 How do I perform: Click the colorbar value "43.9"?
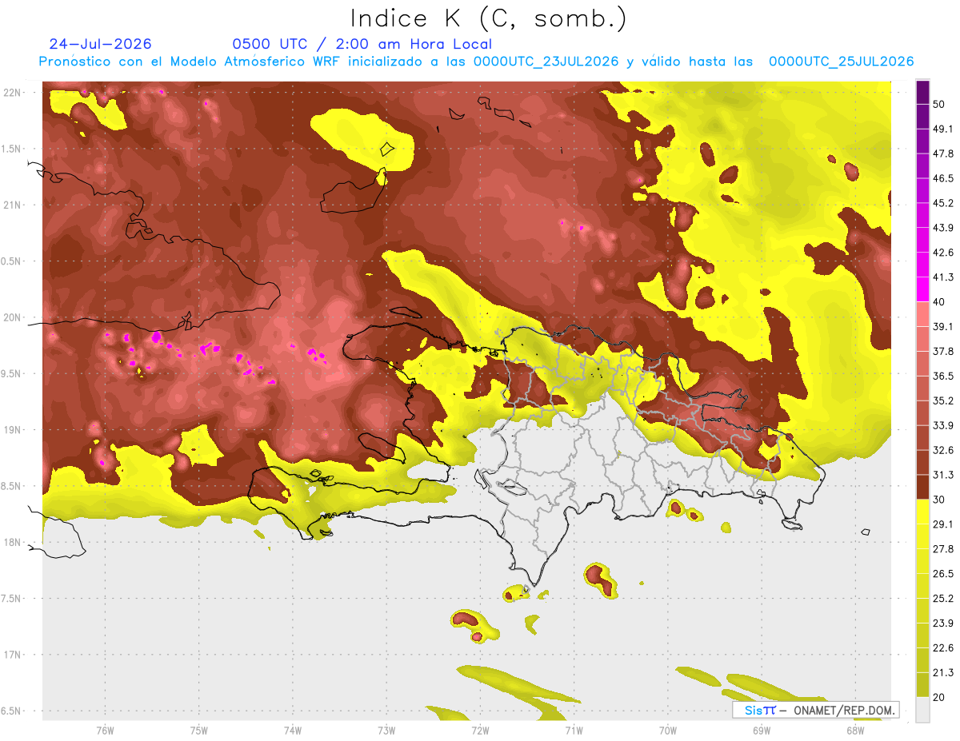tap(943, 228)
